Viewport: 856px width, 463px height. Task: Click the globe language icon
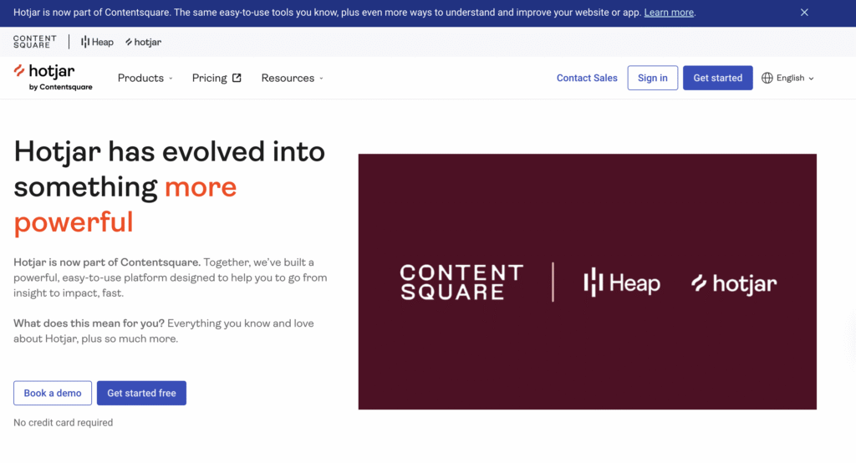[767, 78]
